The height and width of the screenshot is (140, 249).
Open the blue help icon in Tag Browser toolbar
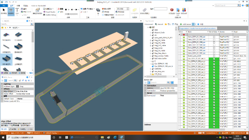[x=198, y=24]
